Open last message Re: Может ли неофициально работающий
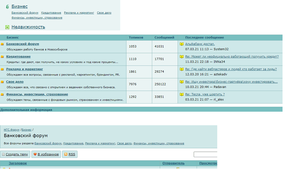 click(x=232, y=57)
